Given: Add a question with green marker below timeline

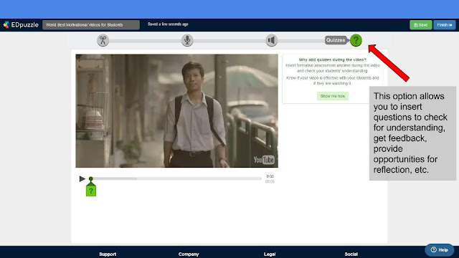Looking at the screenshot, I should (91, 191).
